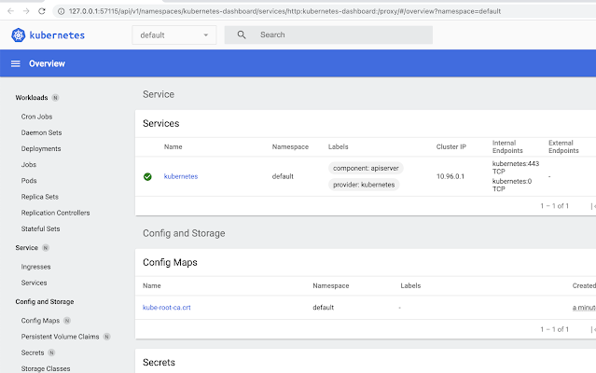Open the kubernetes service link
This screenshot has width=596, height=373.
tap(181, 176)
